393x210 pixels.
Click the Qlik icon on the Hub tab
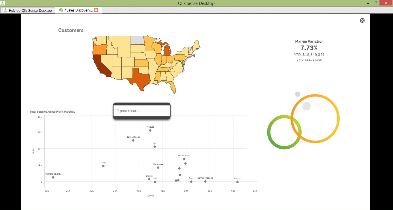5,10
